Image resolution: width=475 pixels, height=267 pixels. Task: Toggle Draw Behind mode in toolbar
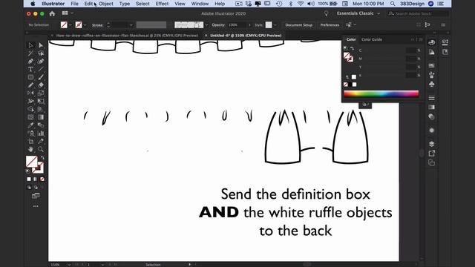(x=36, y=188)
